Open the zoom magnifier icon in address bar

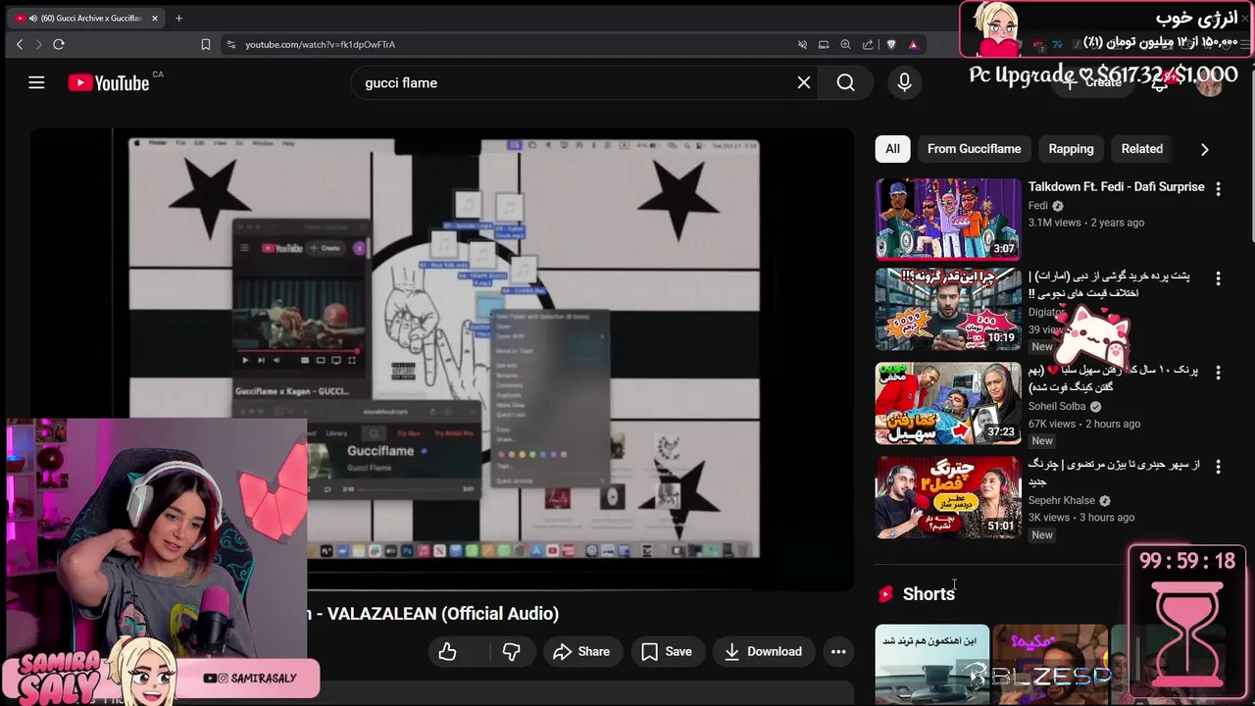tap(845, 44)
